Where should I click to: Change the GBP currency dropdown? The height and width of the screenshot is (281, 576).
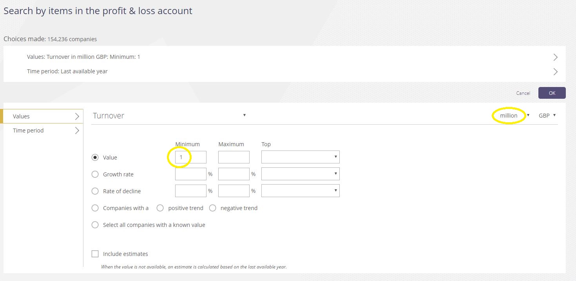coord(547,116)
